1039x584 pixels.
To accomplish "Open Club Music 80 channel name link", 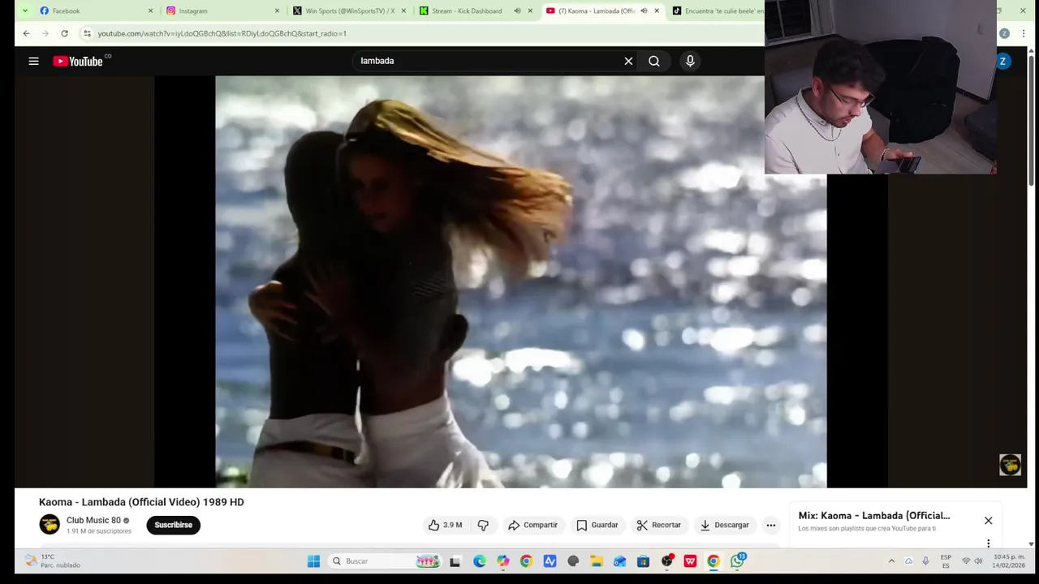I will pyautogui.click(x=93, y=520).
